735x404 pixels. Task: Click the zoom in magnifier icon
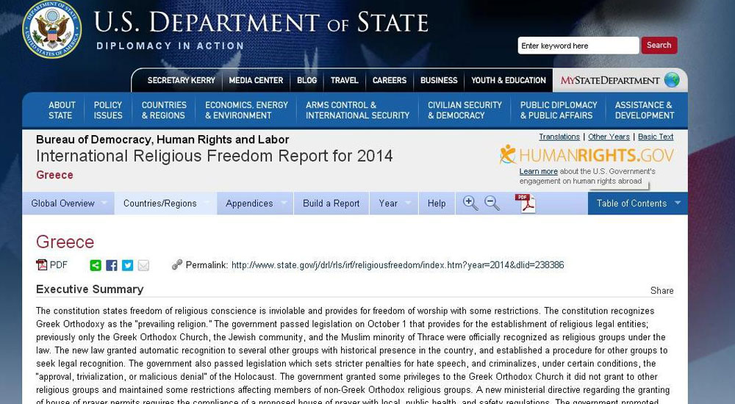point(470,203)
